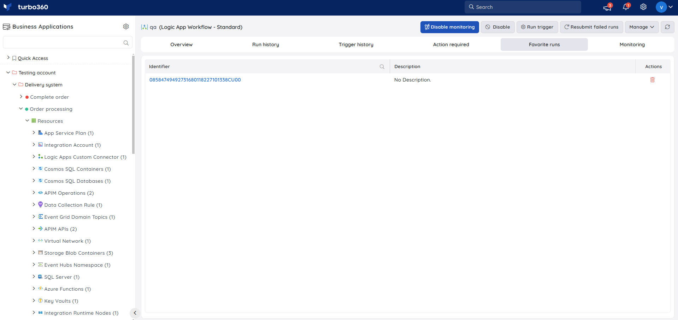Click the Disable button
Viewport: 678px width, 320px height.
[x=497, y=27]
